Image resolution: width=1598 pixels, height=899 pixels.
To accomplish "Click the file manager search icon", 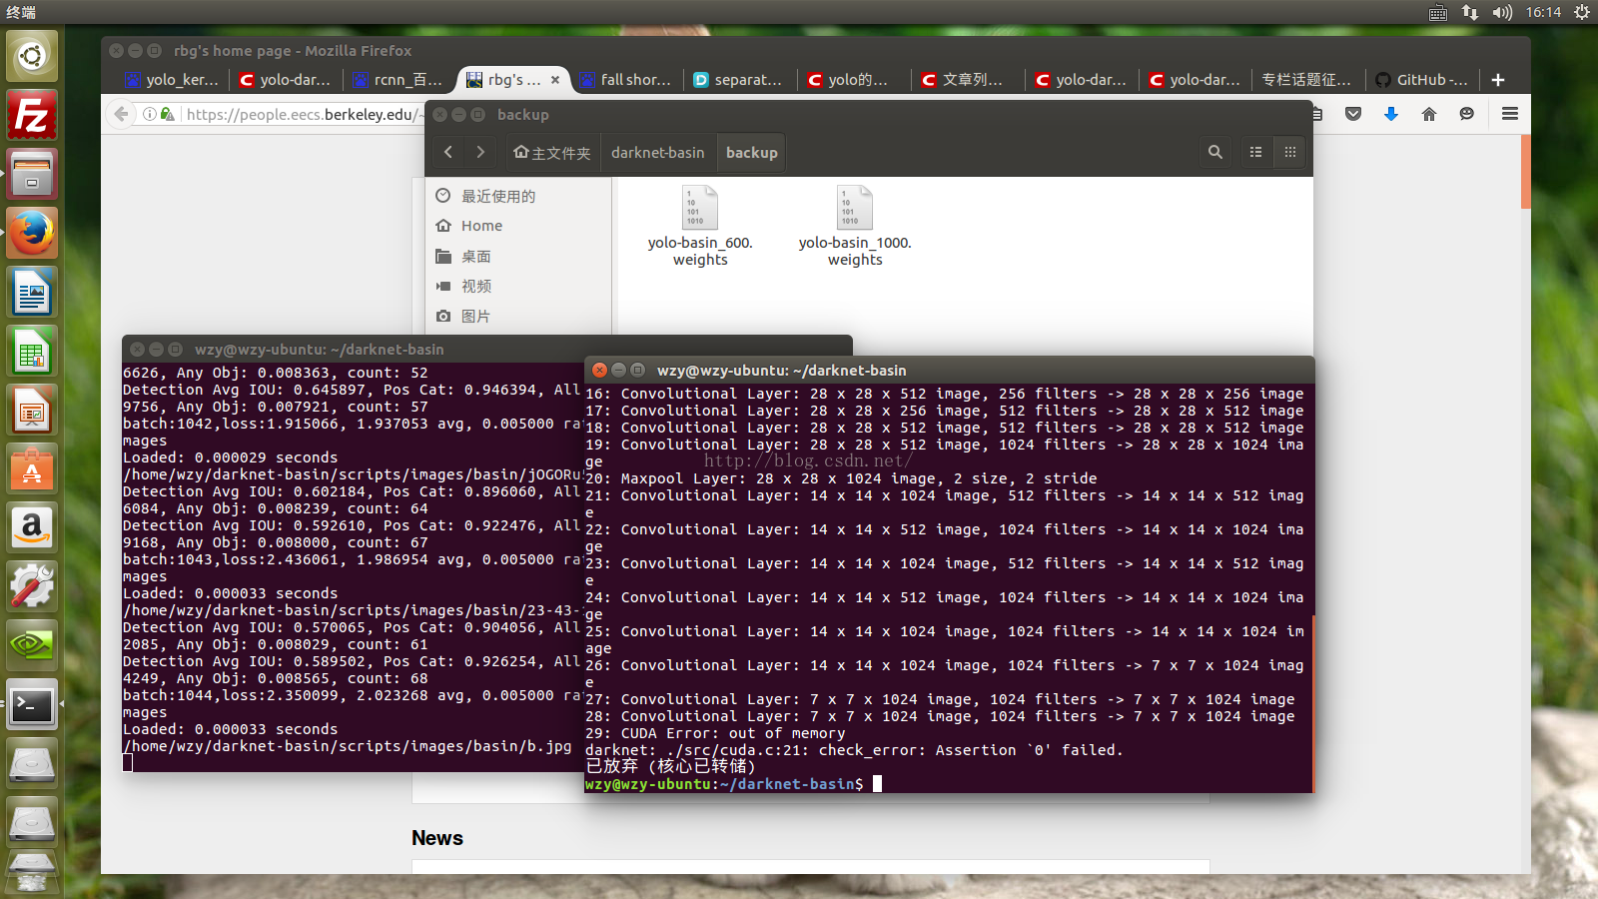I will pyautogui.click(x=1215, y=152).
